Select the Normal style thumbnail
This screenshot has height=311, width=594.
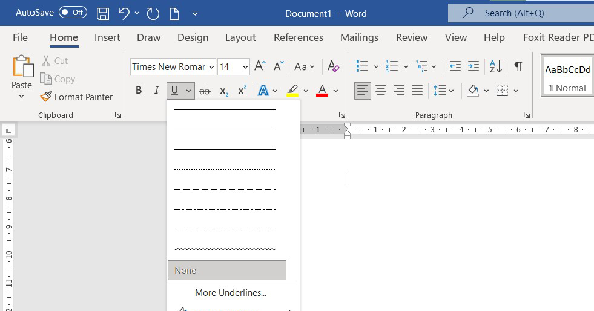point(567,77)
